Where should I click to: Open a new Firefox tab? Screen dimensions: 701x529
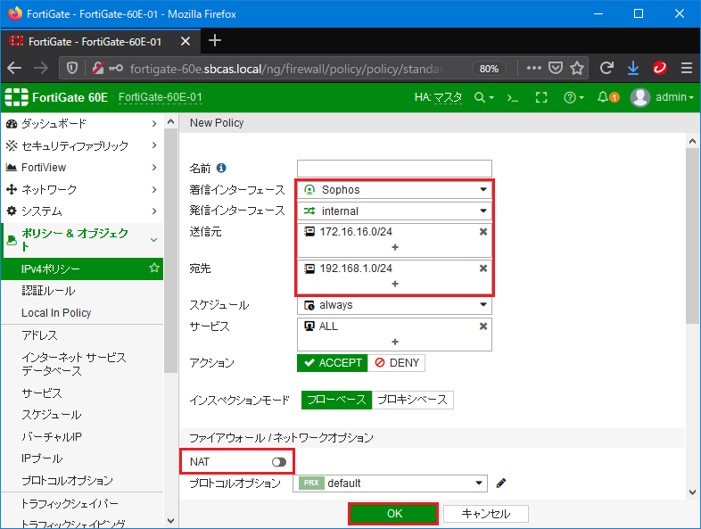point(215,41)
